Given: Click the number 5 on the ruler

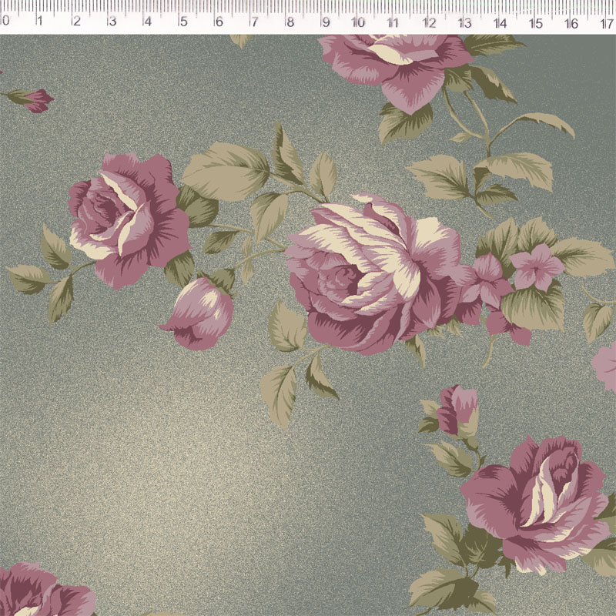Looking at the screenshot, I should click(183, 22).
